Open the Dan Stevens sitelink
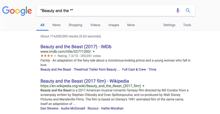 [x=49, y=108]
